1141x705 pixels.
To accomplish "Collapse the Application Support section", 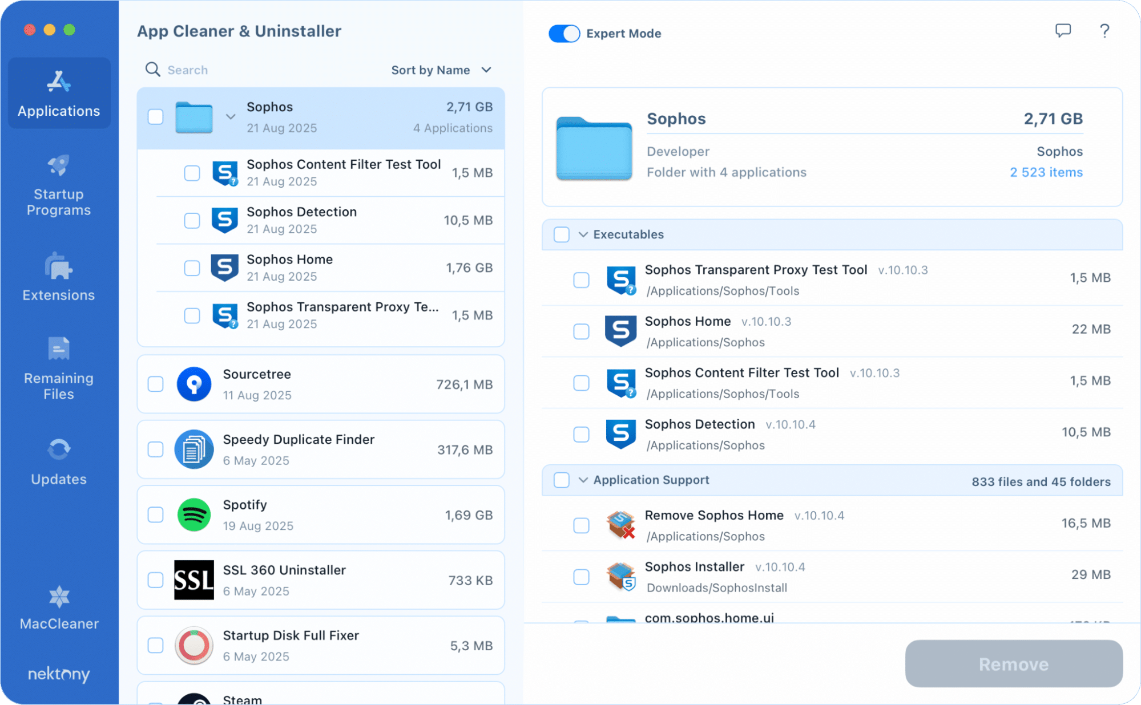I will [583, 480].
